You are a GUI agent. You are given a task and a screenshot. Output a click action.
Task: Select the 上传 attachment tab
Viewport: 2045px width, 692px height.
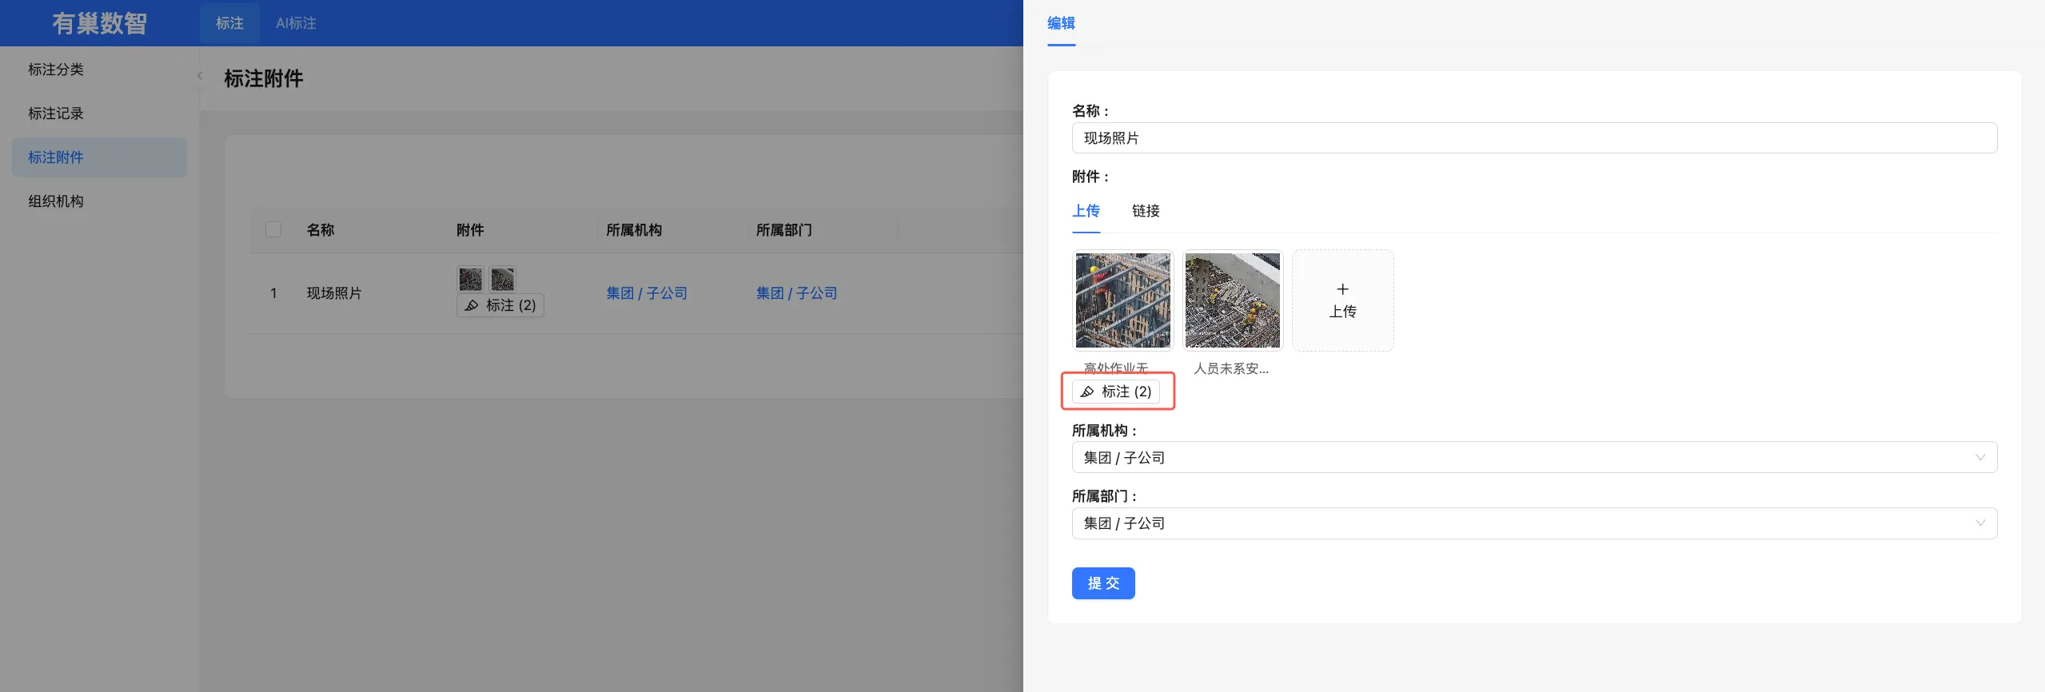pyautogui.click(x=1086, y=211)
